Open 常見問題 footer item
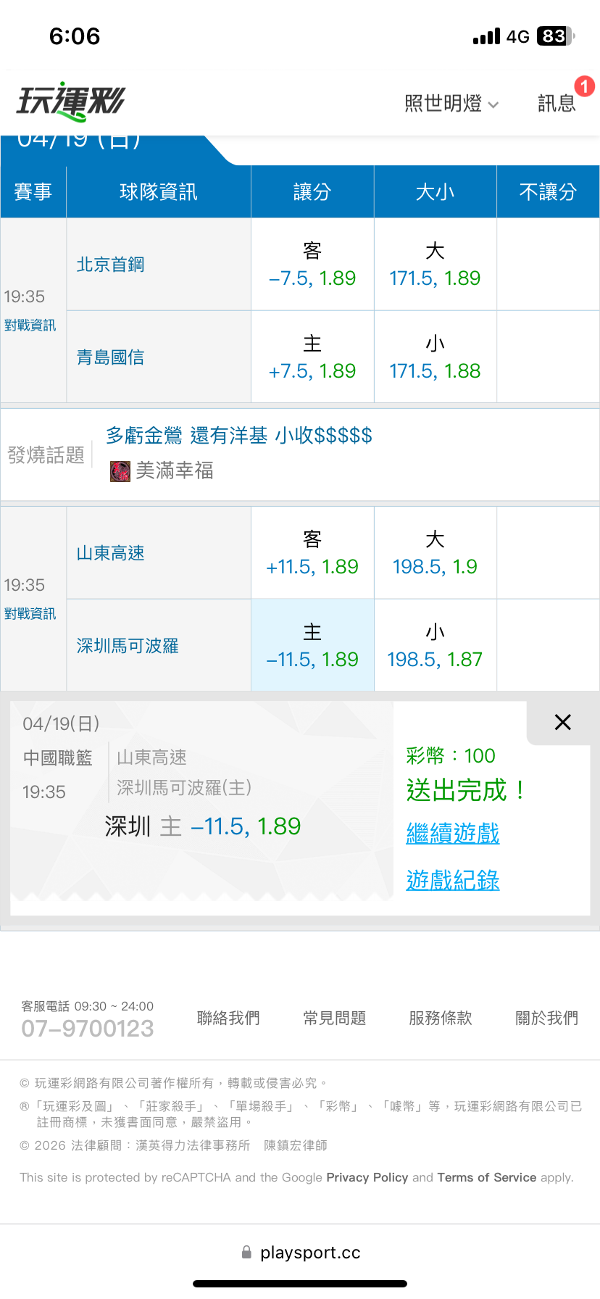Viewport: 600px width, 1299px height. point(334,1018)
